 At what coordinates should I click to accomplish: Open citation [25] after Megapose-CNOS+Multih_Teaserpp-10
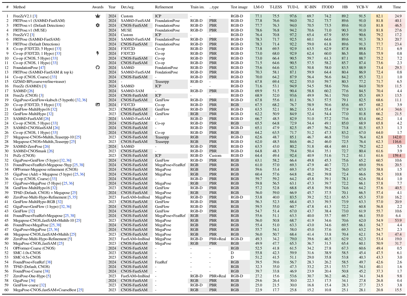[78, 137]
